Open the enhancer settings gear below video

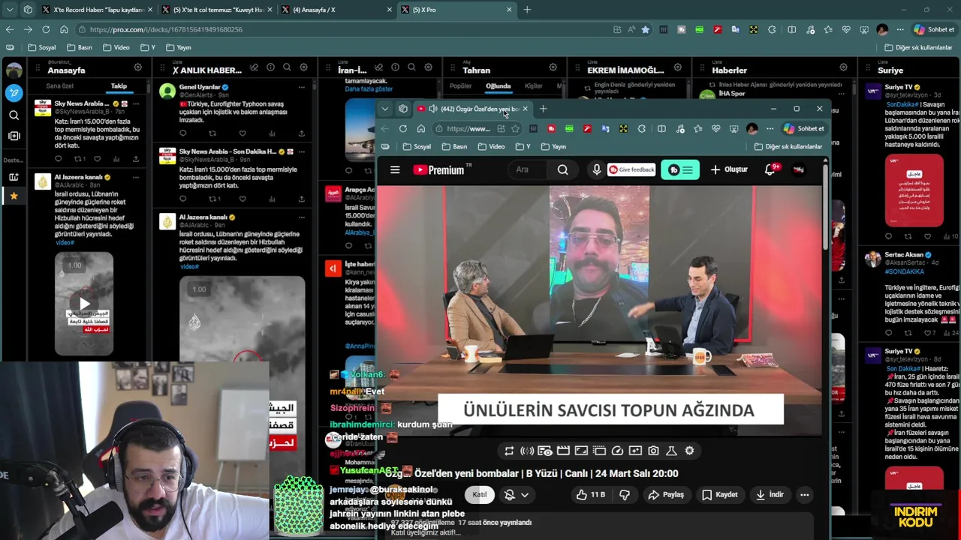coord(689,451)
